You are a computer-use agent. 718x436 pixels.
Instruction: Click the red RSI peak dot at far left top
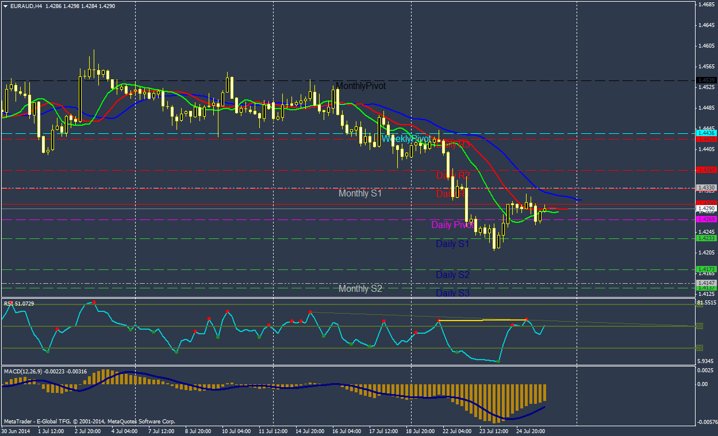[x=94, y=302]
